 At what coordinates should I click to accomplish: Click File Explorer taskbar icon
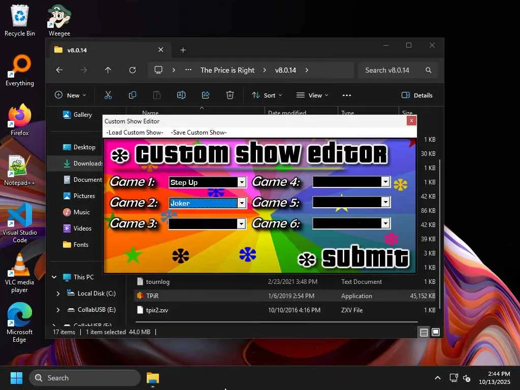tap(153, 378)
